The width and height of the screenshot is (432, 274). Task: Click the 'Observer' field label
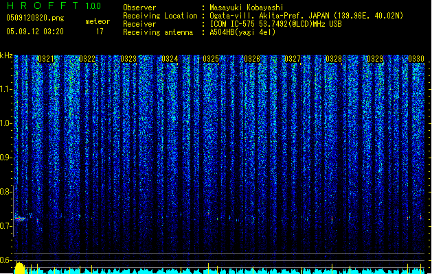pyautogui.click(x=139, y=8)
